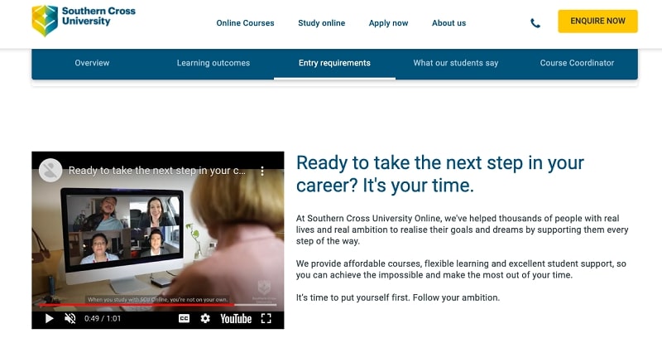The image size is (662, 348).
Task: Open the Apply now menu
Action: (388, 23)
